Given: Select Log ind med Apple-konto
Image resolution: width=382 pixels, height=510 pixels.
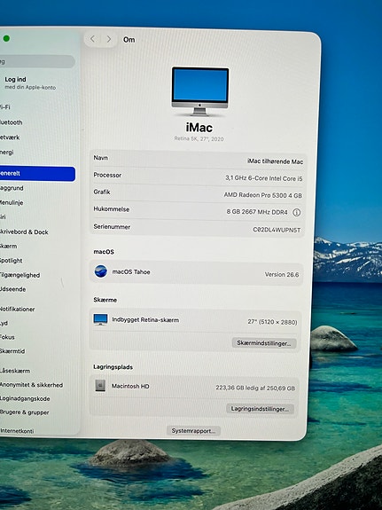Looking at the screenshot, I should 30,83.
